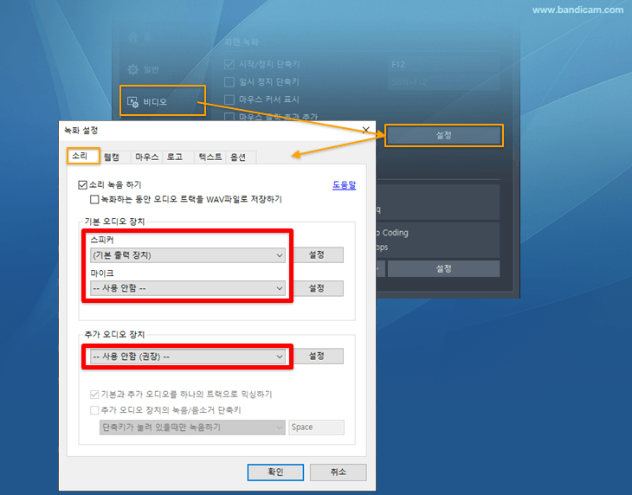Go to the 로고 tab
The image size is (632, 495).
coord(178,157)
